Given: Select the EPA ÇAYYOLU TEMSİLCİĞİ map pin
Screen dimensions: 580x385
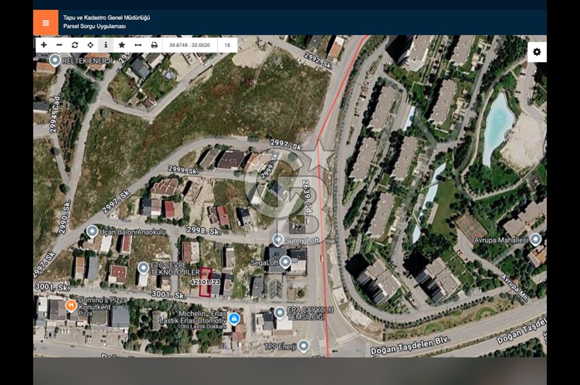Looking at the screenshot, I should tap(280, 313).
